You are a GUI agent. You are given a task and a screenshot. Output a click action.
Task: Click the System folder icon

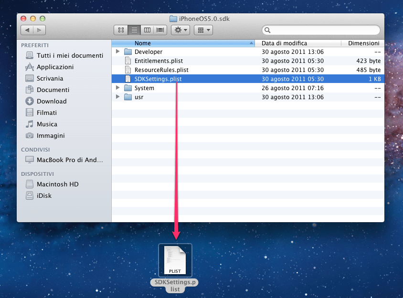pyautogui.click(x=128, y=88)
